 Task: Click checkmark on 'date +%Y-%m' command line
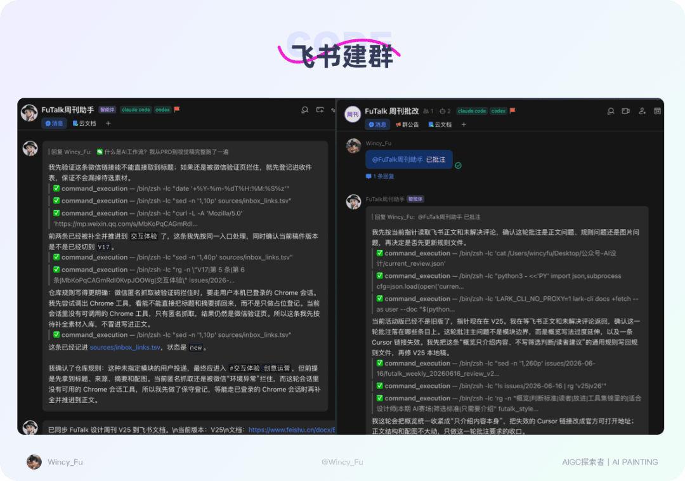tap(56, 188)
